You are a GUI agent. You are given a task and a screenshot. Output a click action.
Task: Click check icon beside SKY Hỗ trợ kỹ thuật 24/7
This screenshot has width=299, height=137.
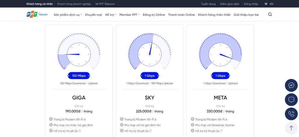(x=122, y=131)
